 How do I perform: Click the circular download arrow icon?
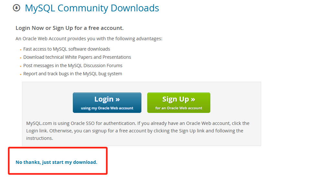(x=17, y=8)
